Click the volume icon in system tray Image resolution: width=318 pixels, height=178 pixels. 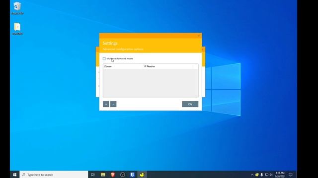(271, 175)
